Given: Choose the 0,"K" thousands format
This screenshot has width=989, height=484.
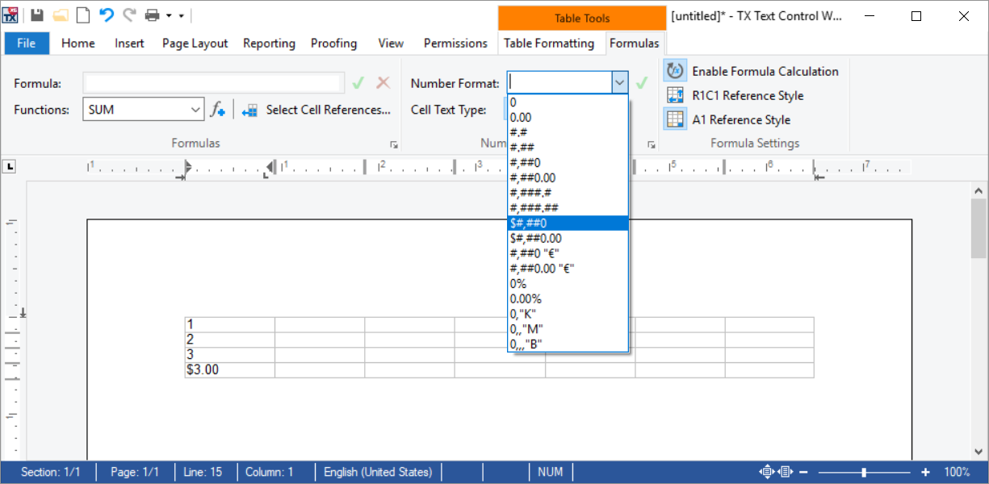Looking at the screenshot, I should (568, 314).
